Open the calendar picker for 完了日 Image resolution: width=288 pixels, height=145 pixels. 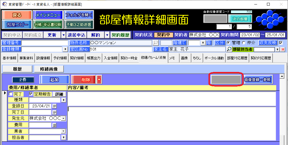[x=55, y=112]
